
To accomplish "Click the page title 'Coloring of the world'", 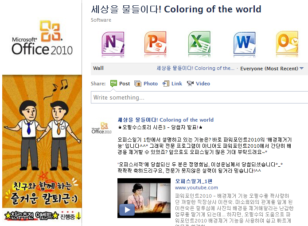I will click(176, 9).
